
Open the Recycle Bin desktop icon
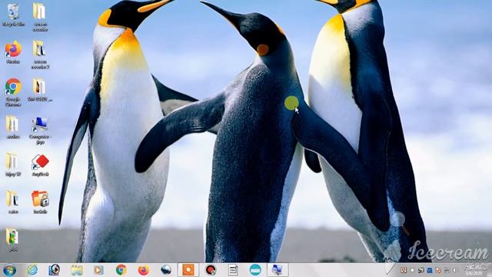(13, 15)
